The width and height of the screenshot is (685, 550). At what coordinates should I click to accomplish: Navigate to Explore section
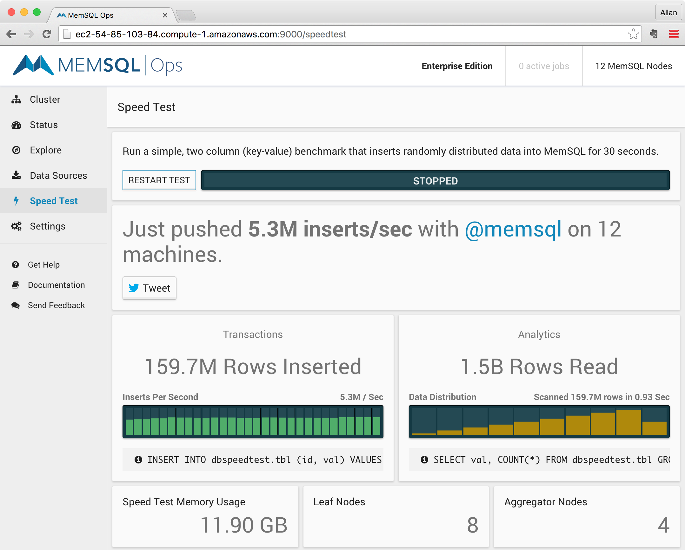[x=53, y=150]
